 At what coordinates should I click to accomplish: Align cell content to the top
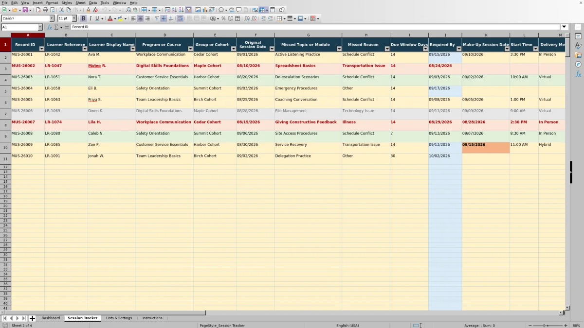[x=157, y=18]
